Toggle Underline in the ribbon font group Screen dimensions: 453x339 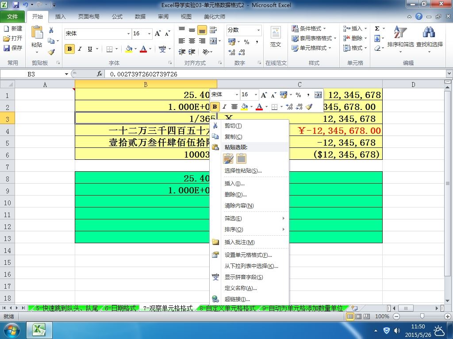click(90, 49)
